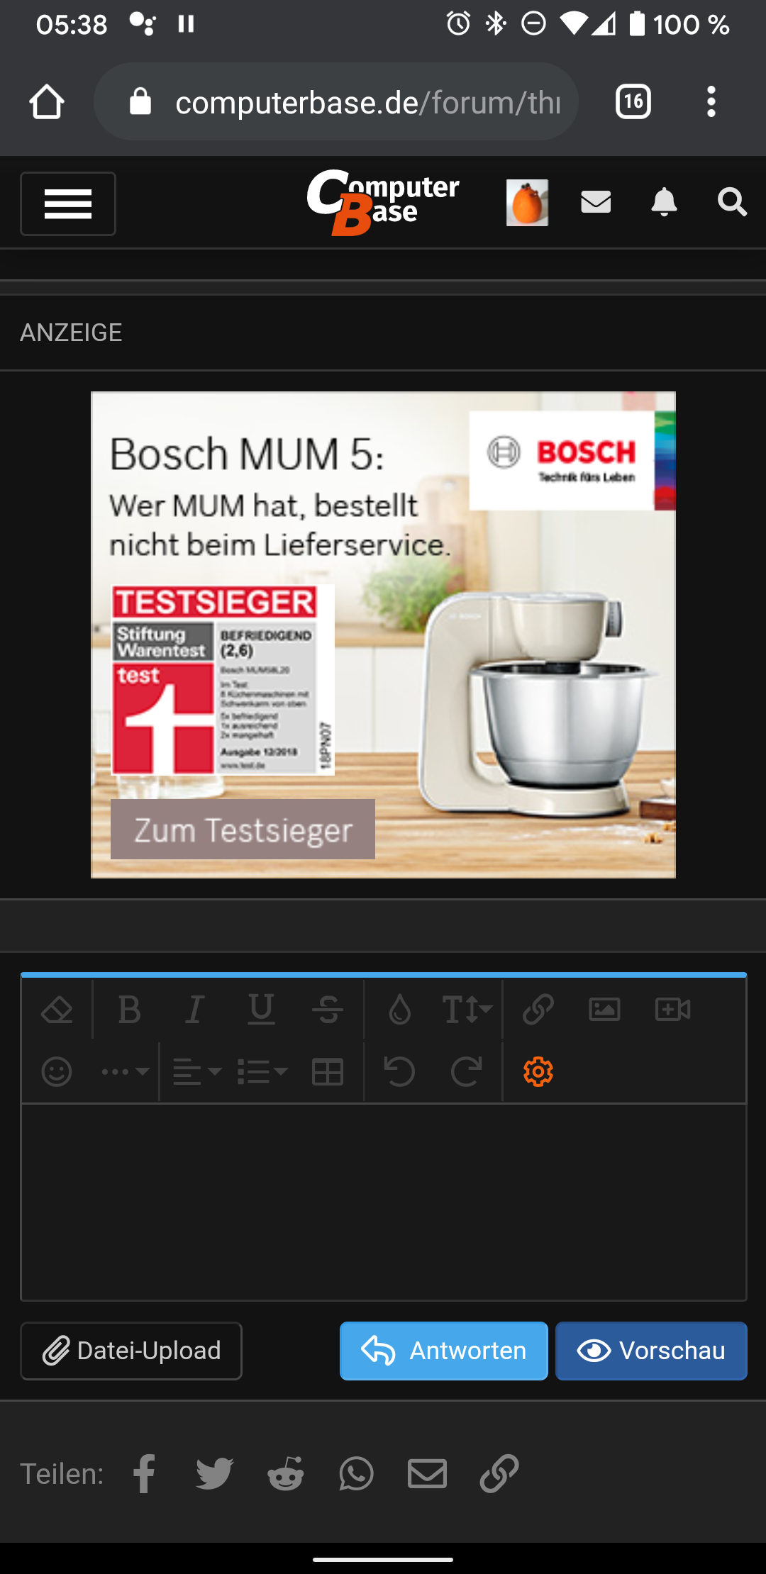
Task: Undo the last edit in the editor
Action: (x=399, y=1071)
